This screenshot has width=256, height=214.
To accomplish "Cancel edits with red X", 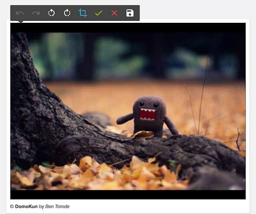I will [x=114, y=13].
